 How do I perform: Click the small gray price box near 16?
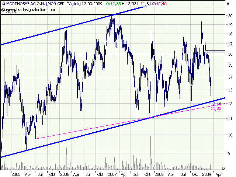[x=215, y=51]
